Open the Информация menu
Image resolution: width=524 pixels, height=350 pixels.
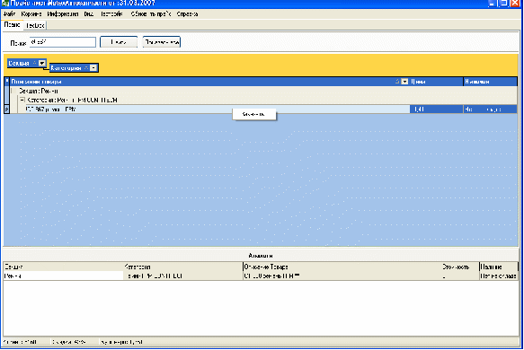pos(63,14)
